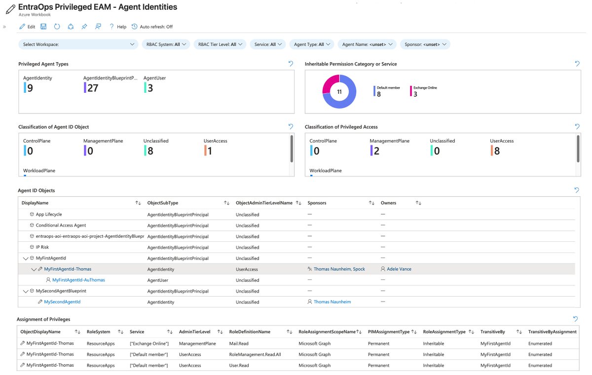Sort Assignment of Privileges by TransitiveBy column
Image resolution: width=592 pixels, height=375 pixels.
click(519, 332)
